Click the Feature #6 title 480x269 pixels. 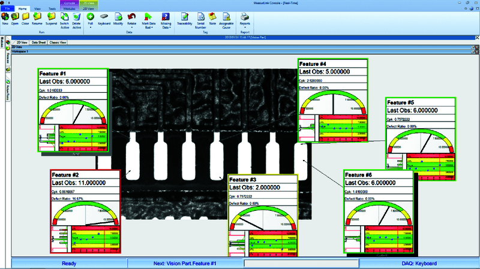[358, 175]
